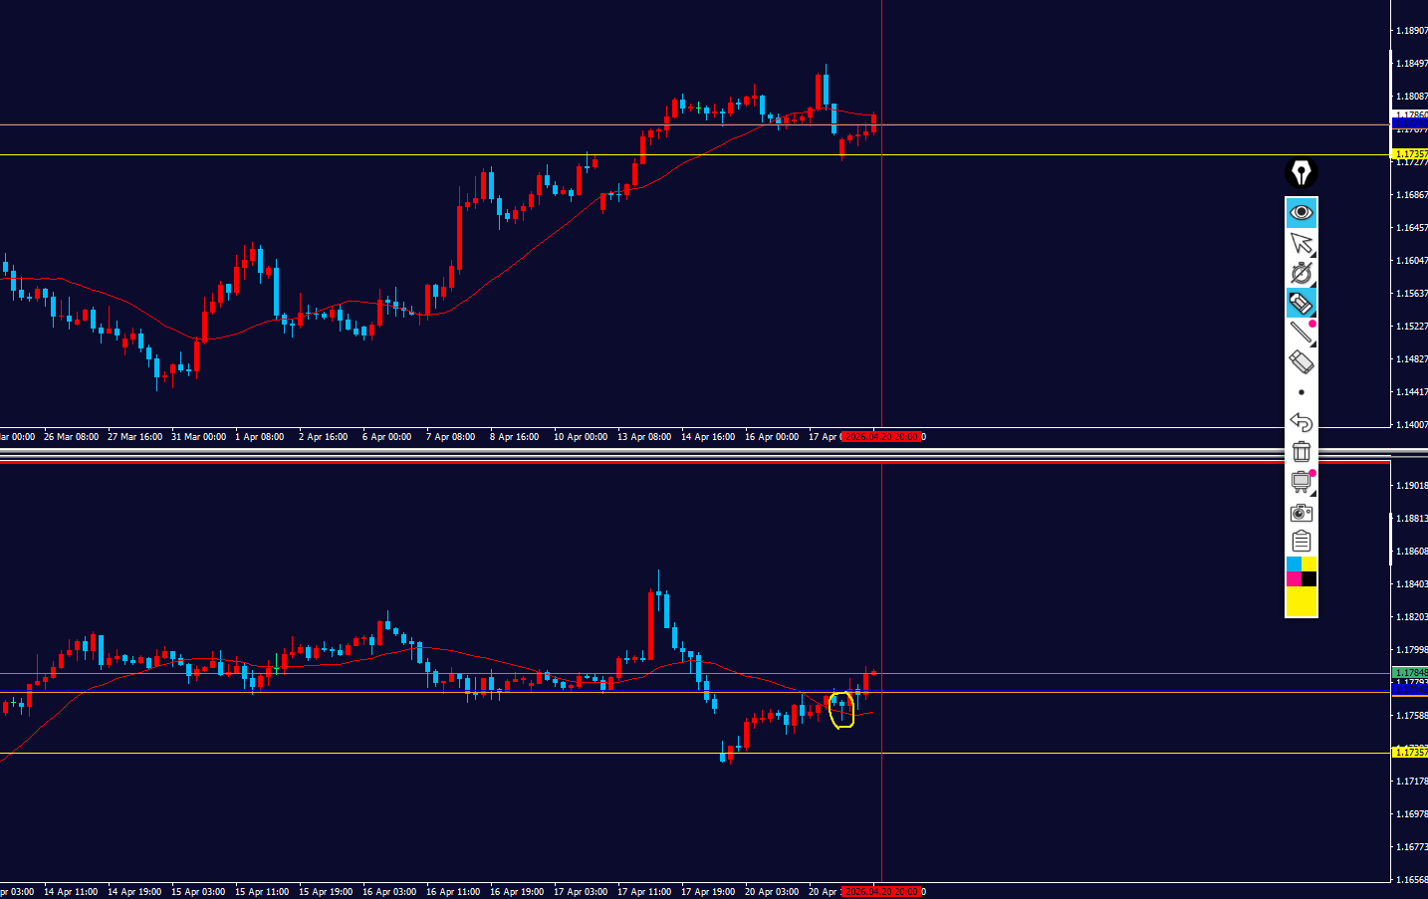
Task: Click the solid yellow current color swatch
Action: pyautogui.click(x=1301, y=602)
